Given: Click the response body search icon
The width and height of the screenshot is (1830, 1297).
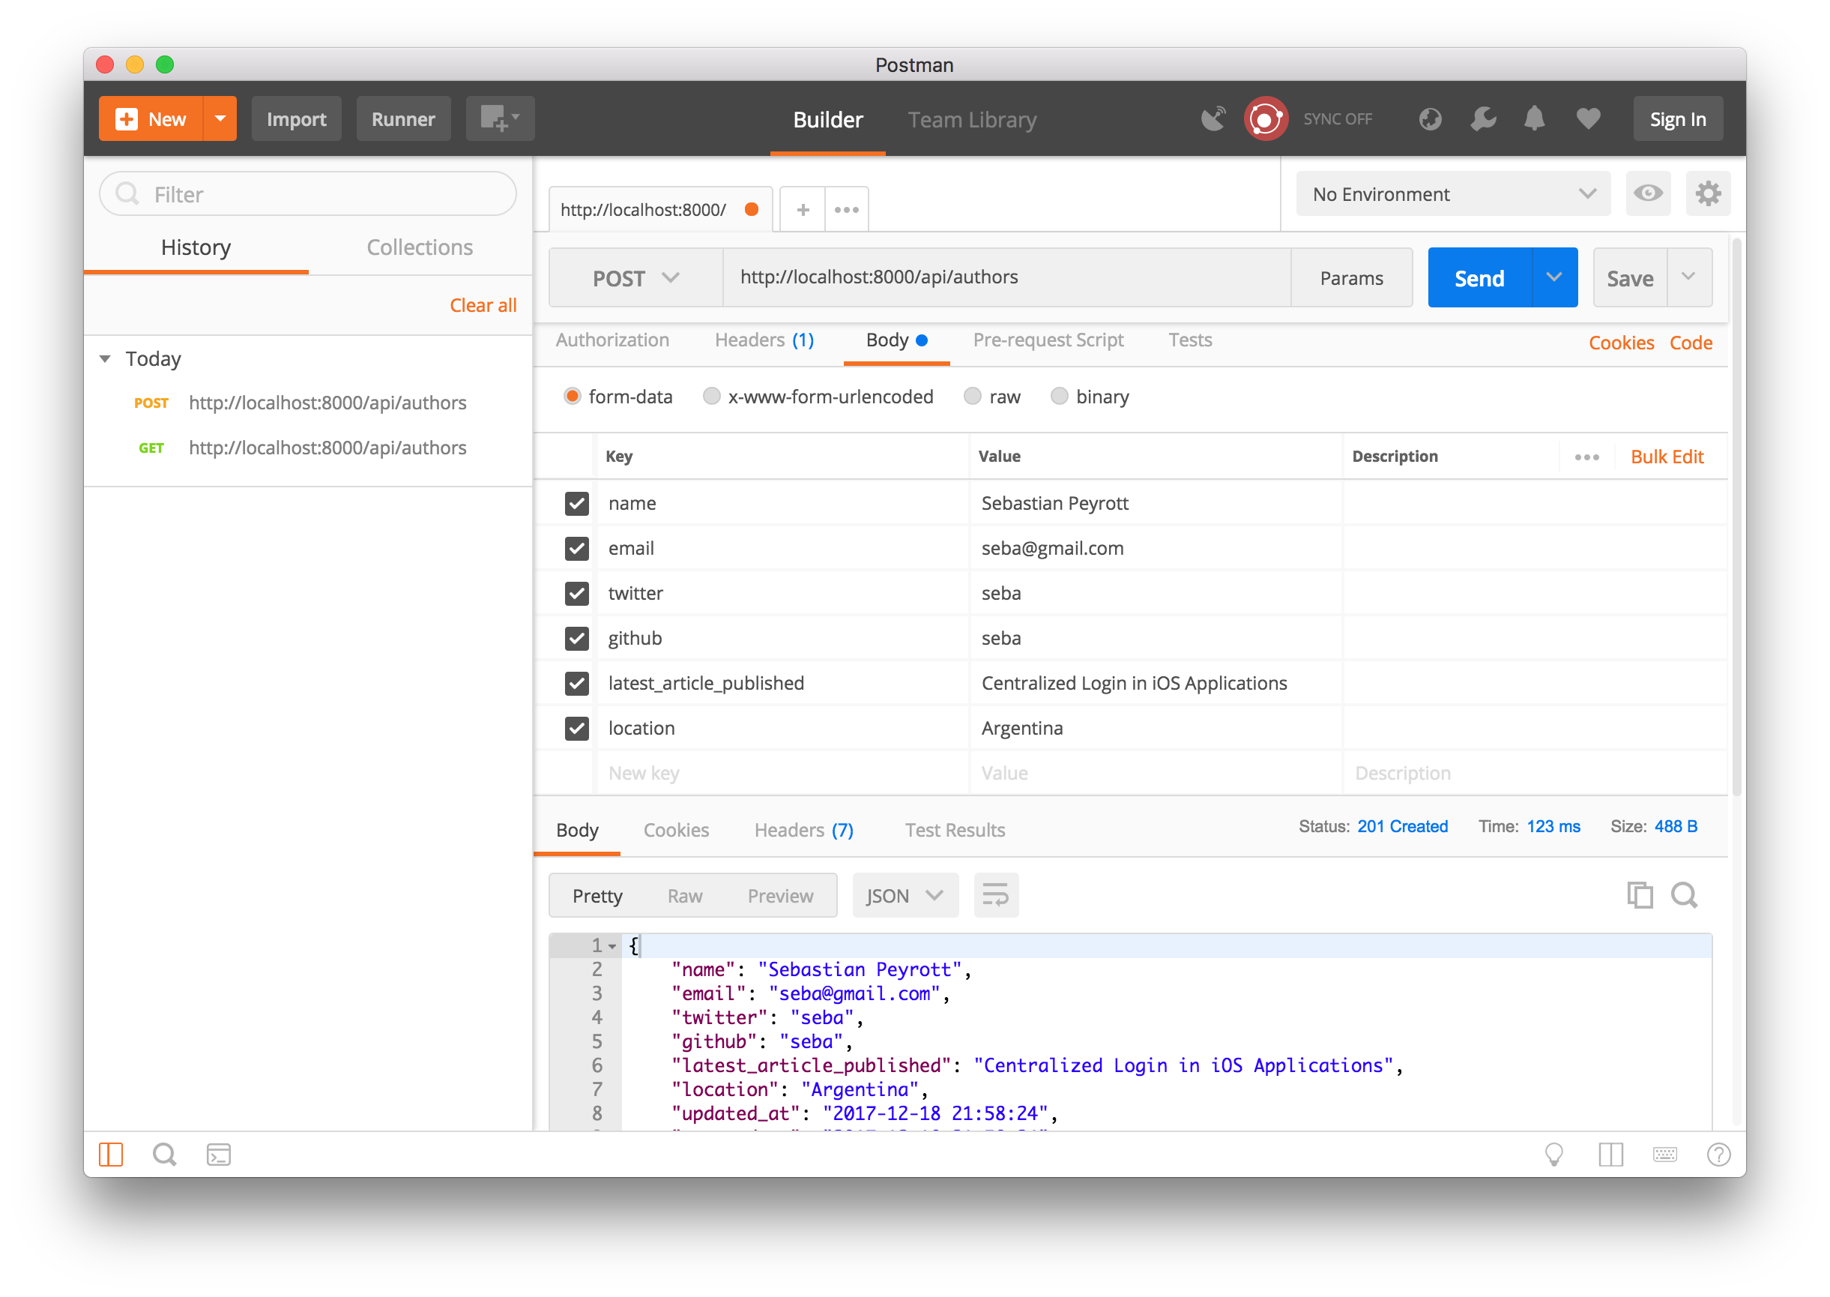Looking at the screenshot, I should click(x=1684, y=894).
